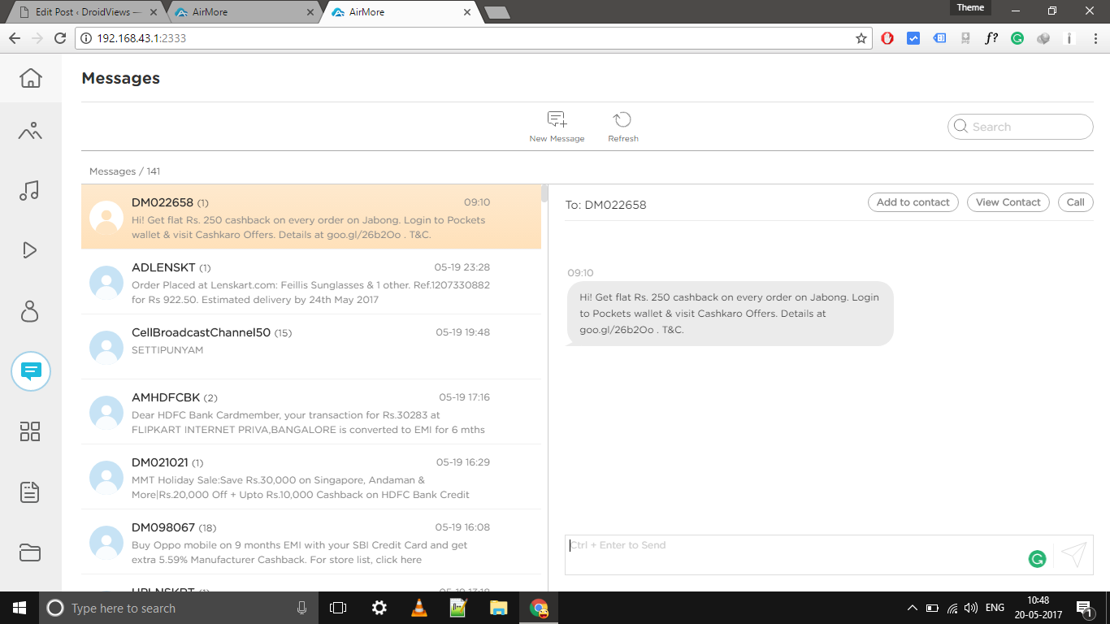Click the ENG language indicator
The height and width of the screenshot is (624, 1110).
pos(995,608)
